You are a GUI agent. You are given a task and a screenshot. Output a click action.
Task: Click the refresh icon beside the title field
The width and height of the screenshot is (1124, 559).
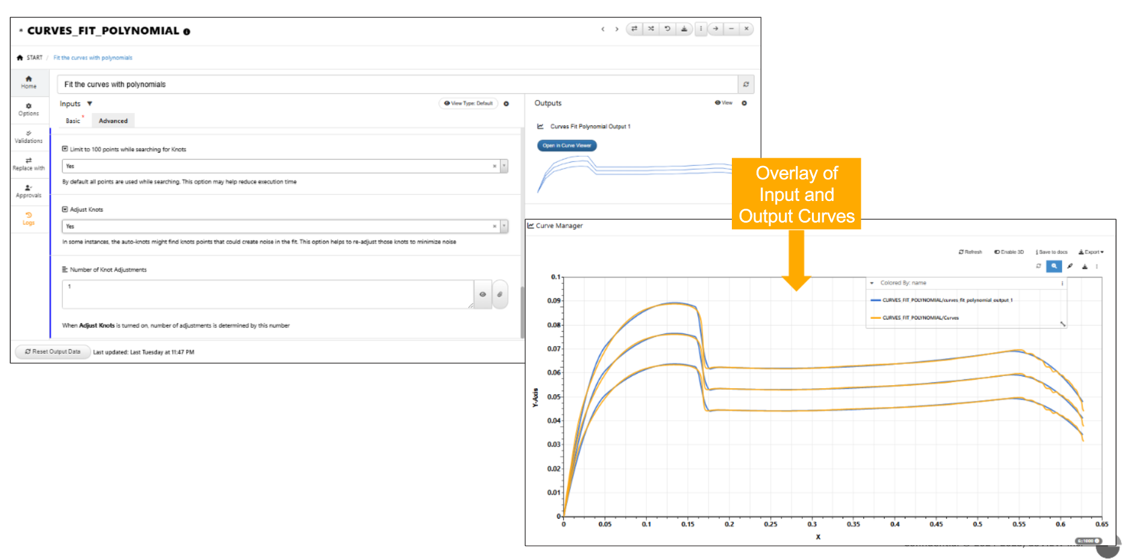(x=746, y=84)
